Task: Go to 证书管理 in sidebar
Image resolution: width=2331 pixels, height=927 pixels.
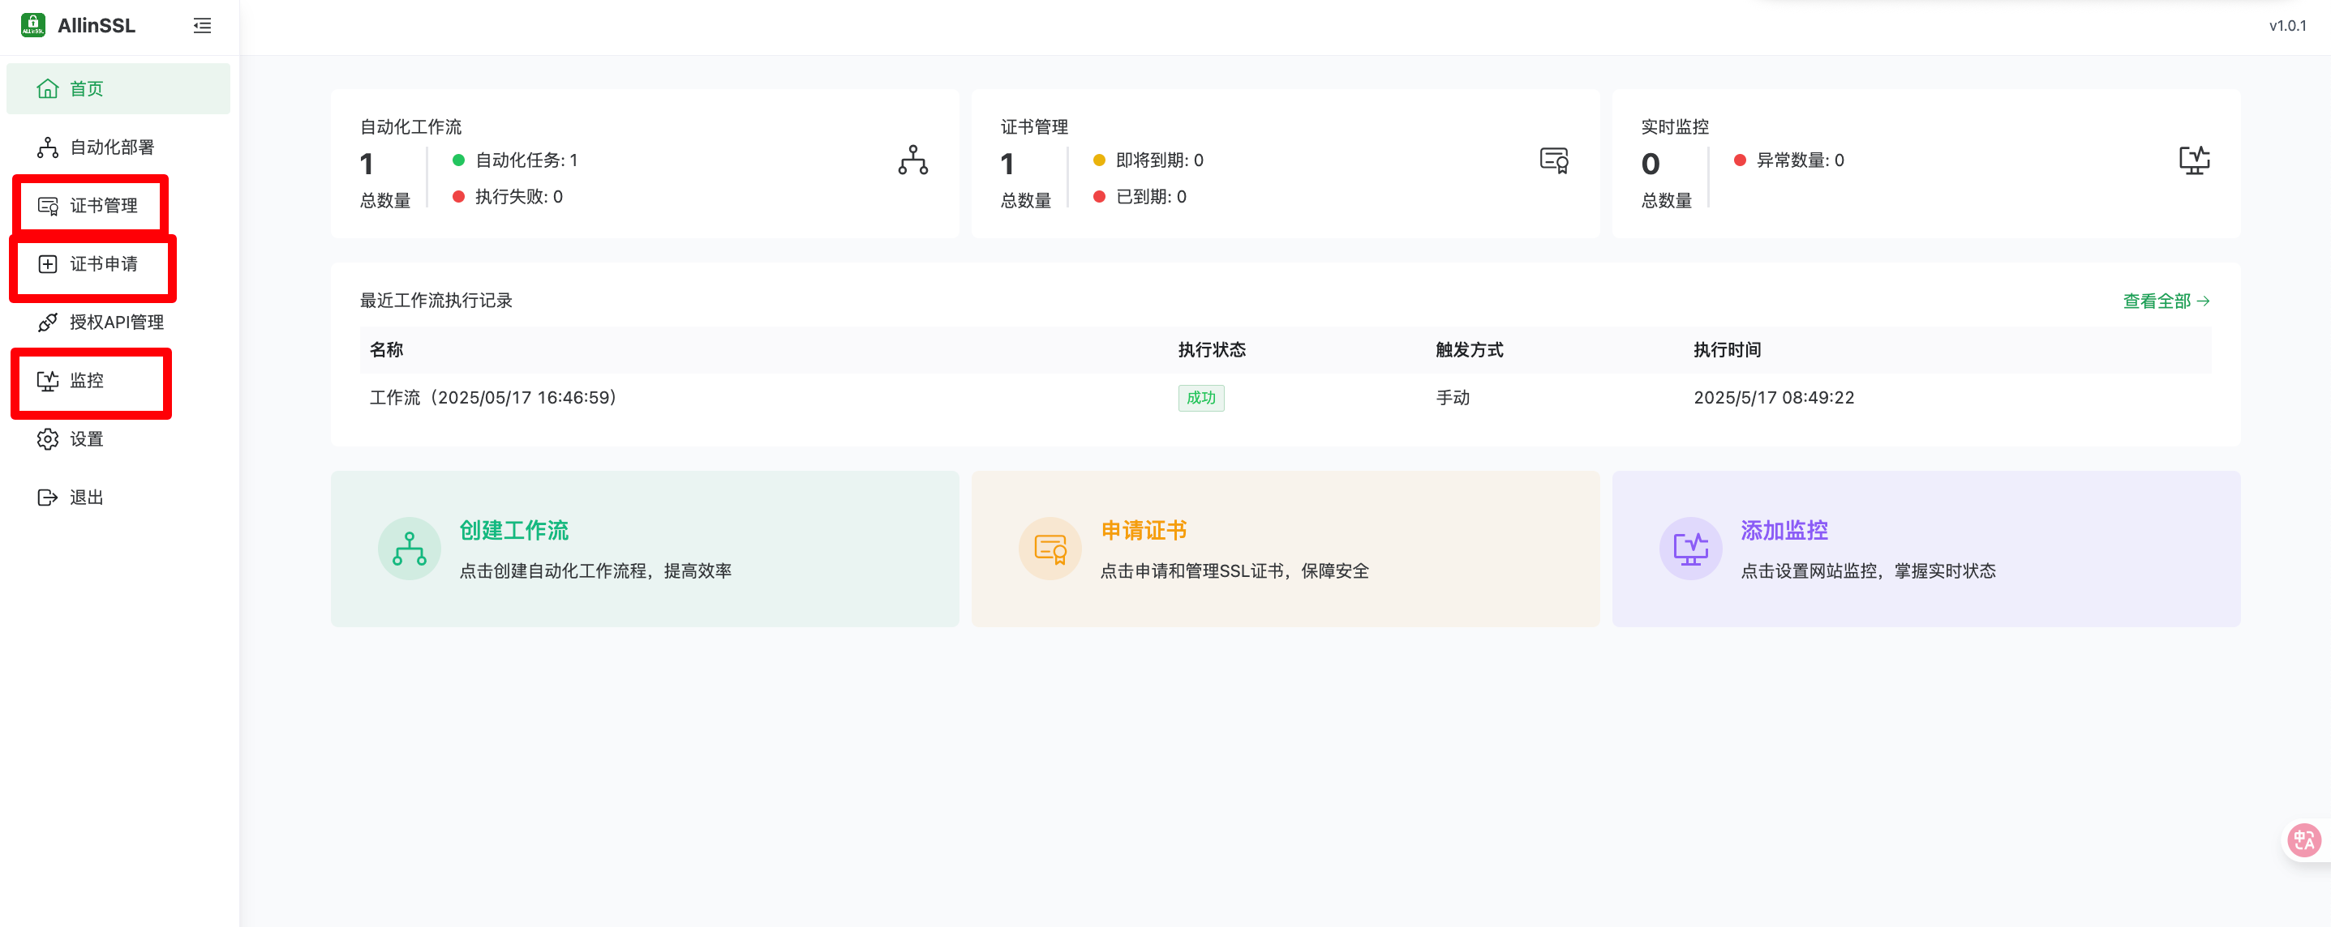Action: tap(103, 205)
